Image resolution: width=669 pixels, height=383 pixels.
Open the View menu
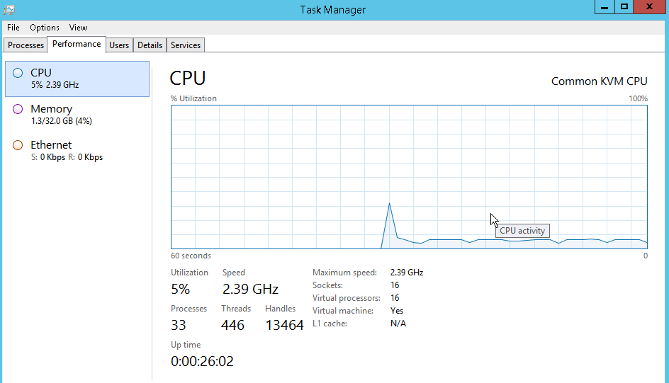click(78, 28)
